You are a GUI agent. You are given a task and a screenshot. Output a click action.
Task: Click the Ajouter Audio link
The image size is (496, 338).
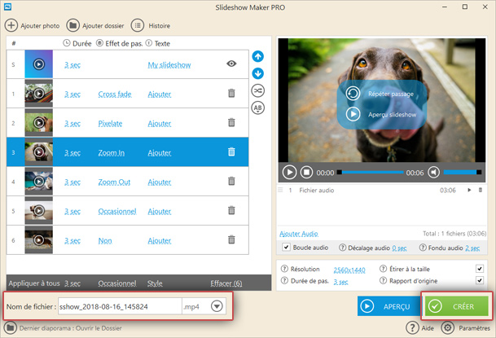(299, 234)
